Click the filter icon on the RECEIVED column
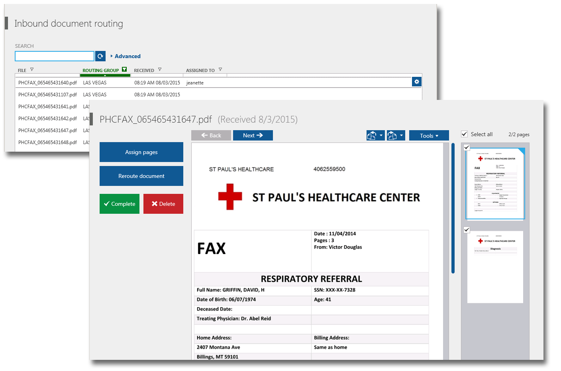 pos(159,69)
